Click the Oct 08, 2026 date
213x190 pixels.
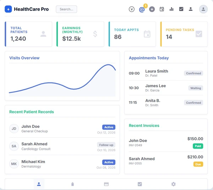[106, 168]
